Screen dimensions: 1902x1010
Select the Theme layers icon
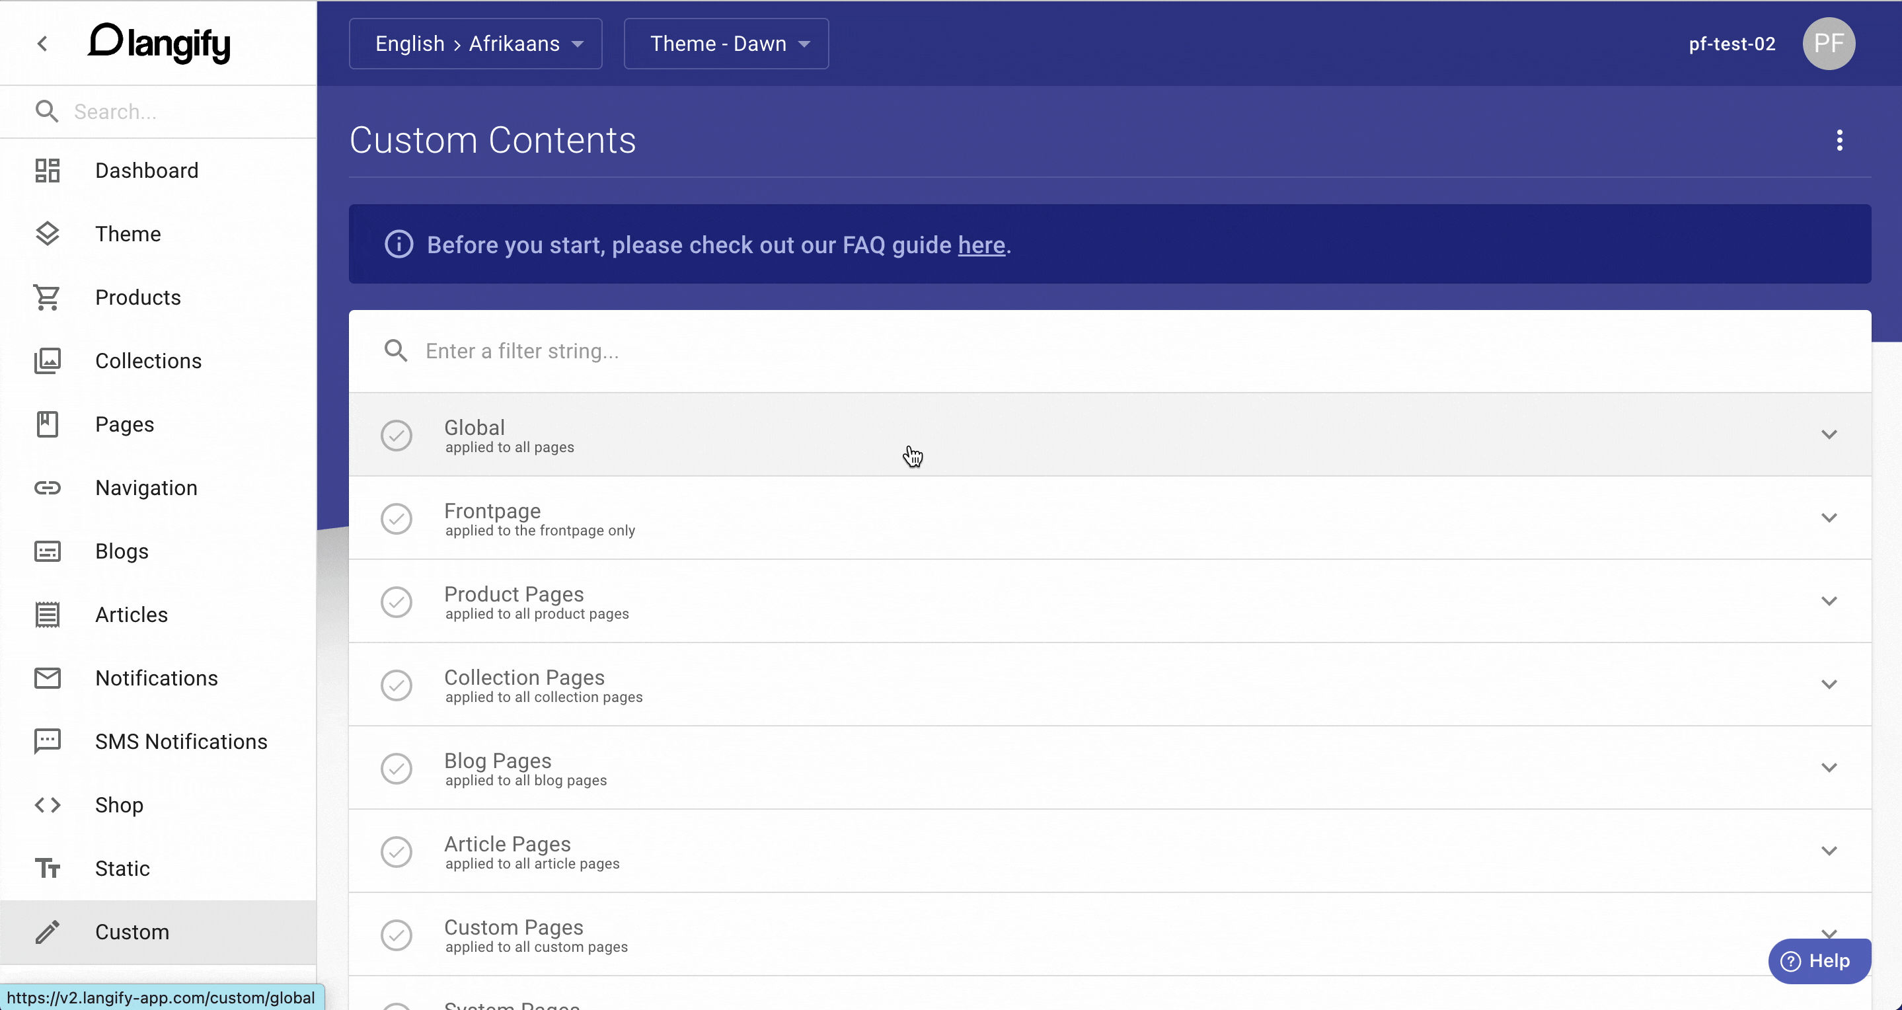[x=48, y=234]
